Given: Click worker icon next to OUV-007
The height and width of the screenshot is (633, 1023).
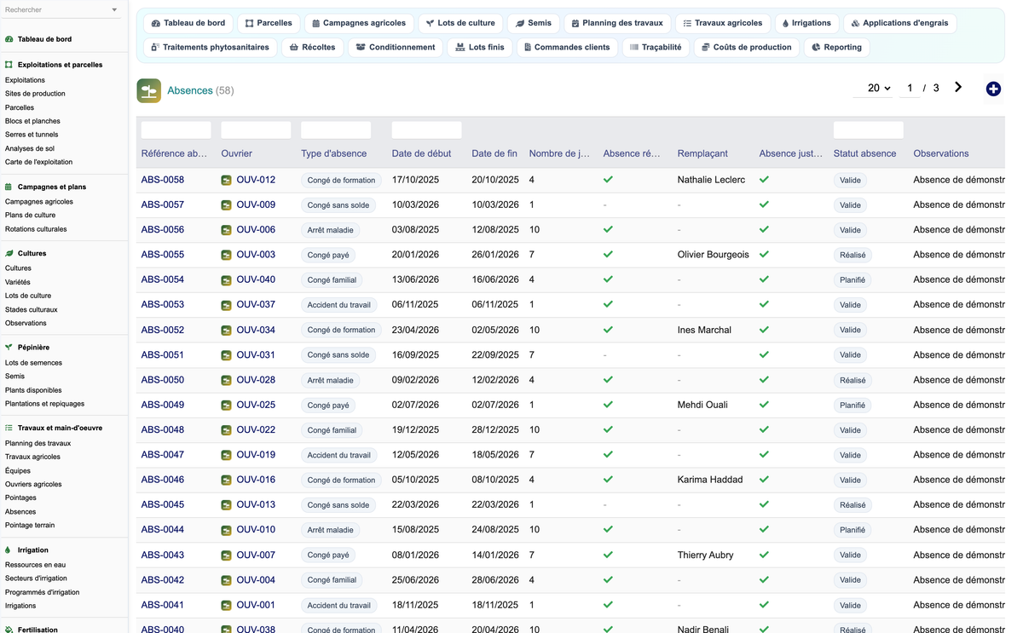Looking at the screenshot, I should coord(226,555).
